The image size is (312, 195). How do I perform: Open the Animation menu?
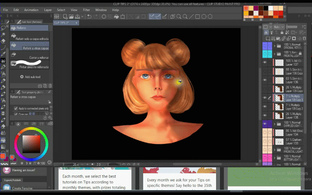[31, 10]
